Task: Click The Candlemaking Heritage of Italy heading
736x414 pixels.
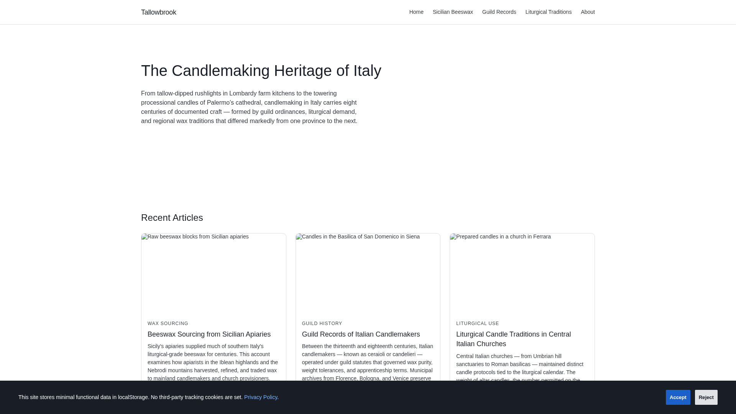Action: (x=261, y=71)
